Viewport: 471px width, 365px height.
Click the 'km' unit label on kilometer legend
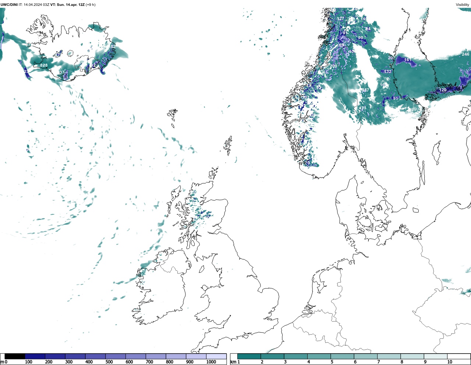point(233,362)
